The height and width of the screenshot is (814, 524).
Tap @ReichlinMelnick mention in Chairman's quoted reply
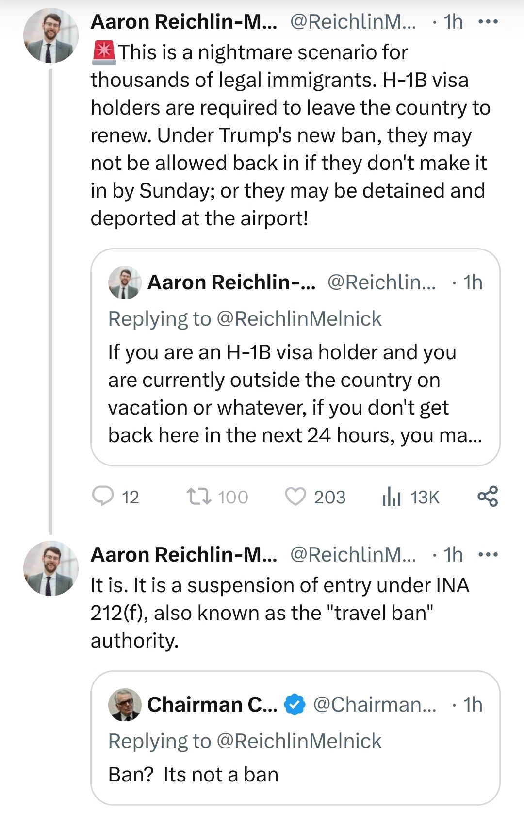tap(299, 741)
